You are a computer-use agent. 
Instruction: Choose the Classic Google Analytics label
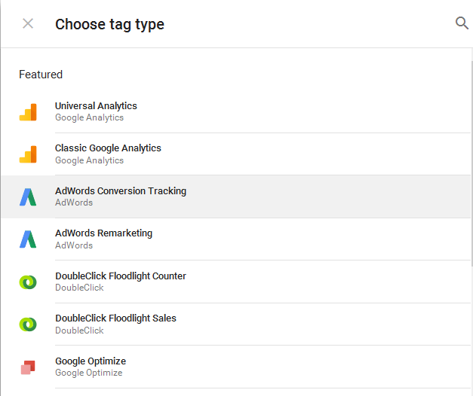108,148
